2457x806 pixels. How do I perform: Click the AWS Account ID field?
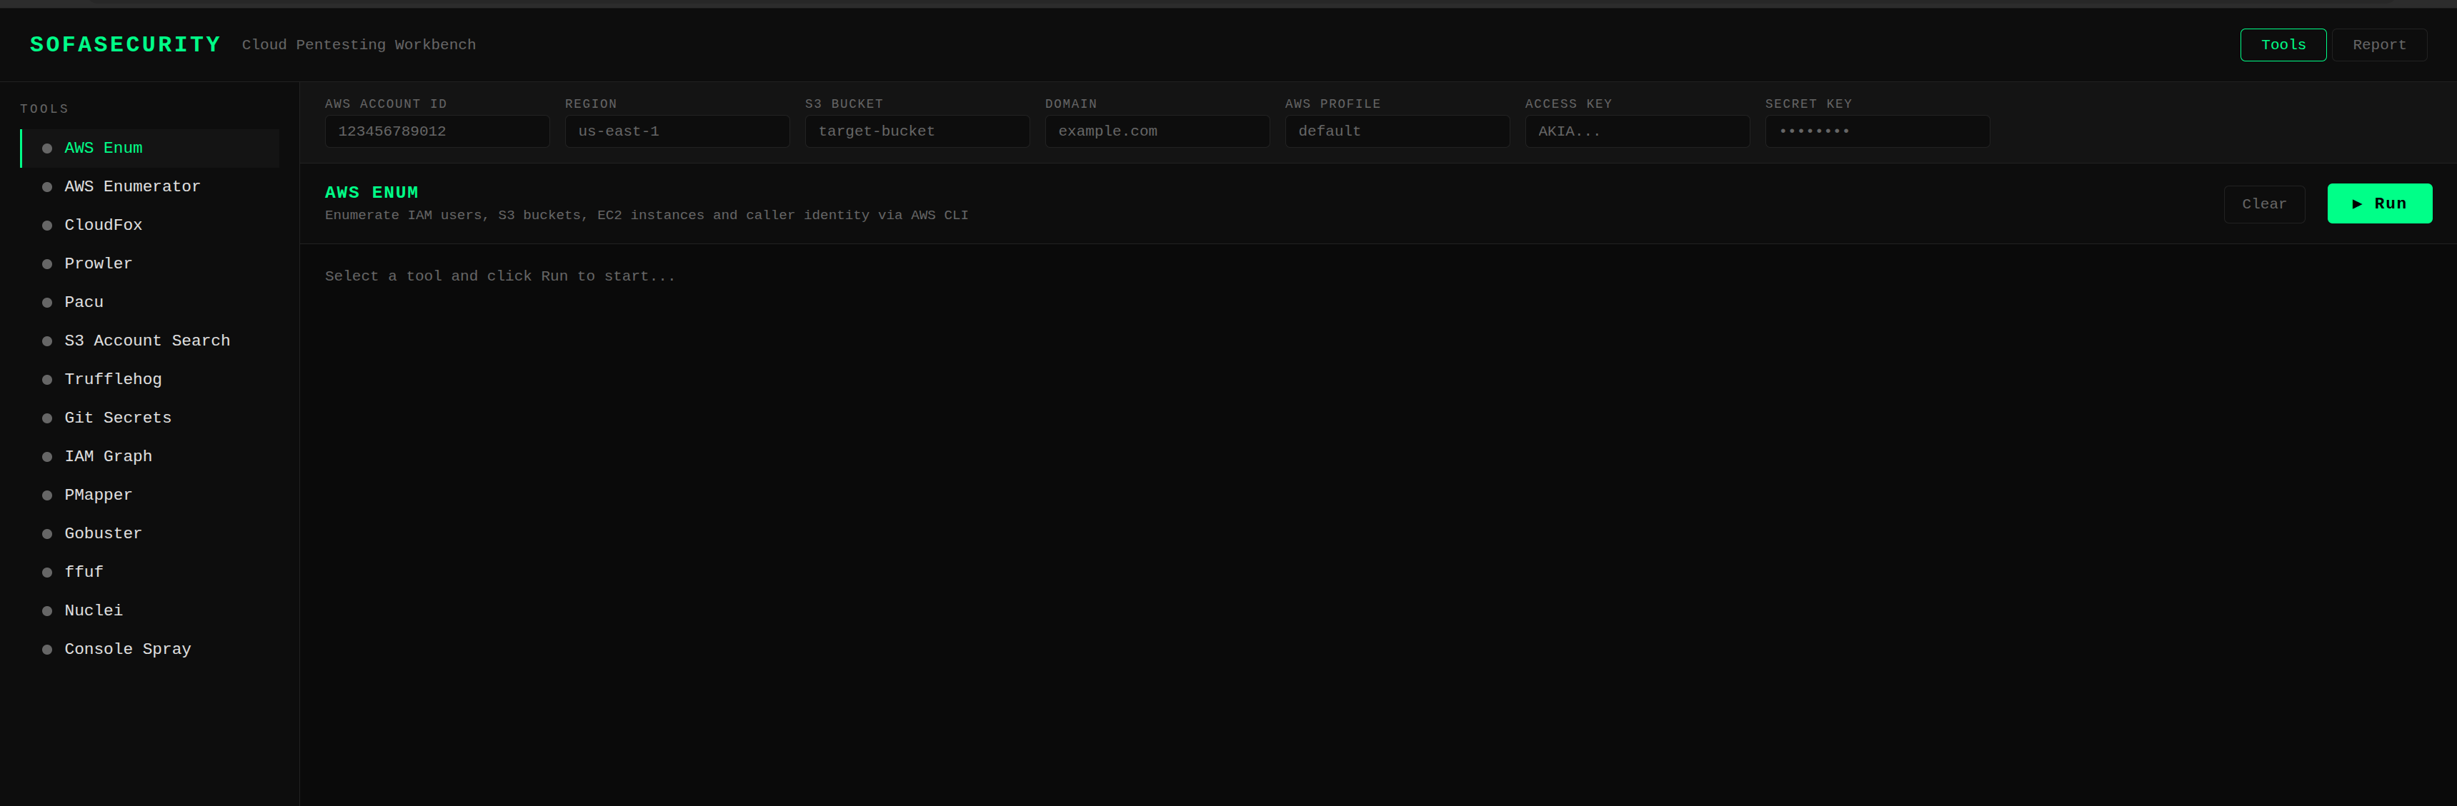[x=437, y=131]
